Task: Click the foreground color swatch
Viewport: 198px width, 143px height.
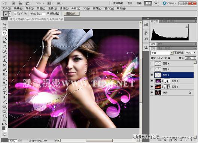Action: [3, 128]
